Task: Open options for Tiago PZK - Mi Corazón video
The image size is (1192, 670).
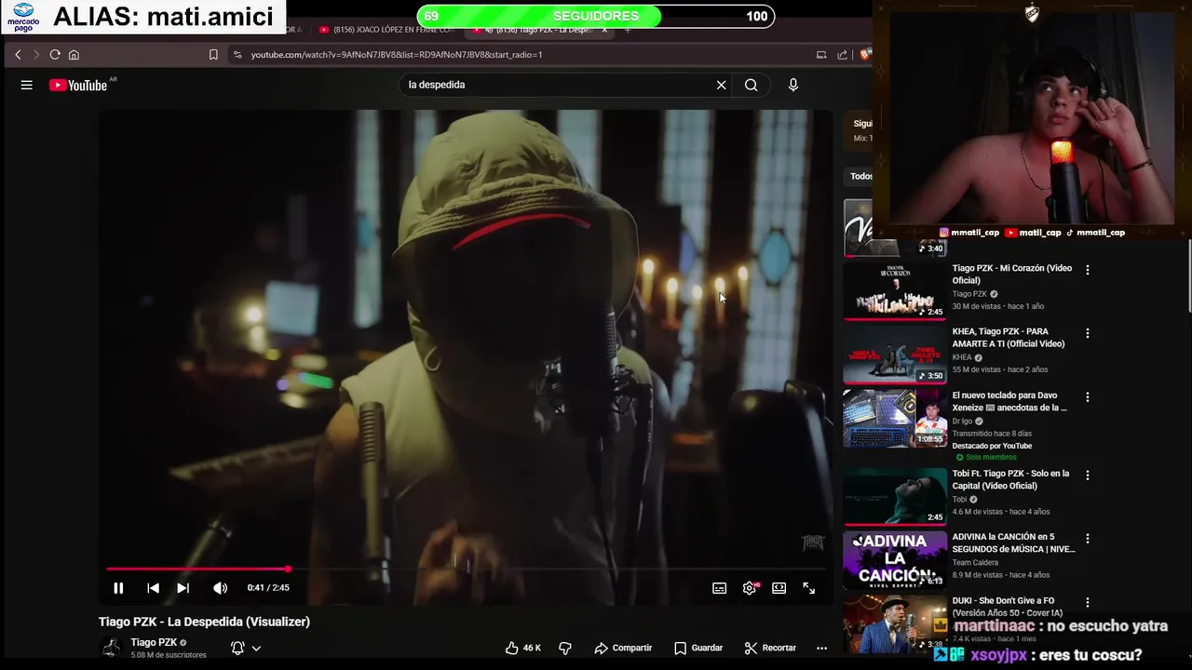Action: click(1087, 270)
